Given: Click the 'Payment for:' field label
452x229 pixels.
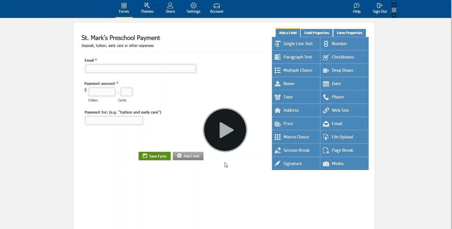Looking at the screenshot, I should (123, 112).
